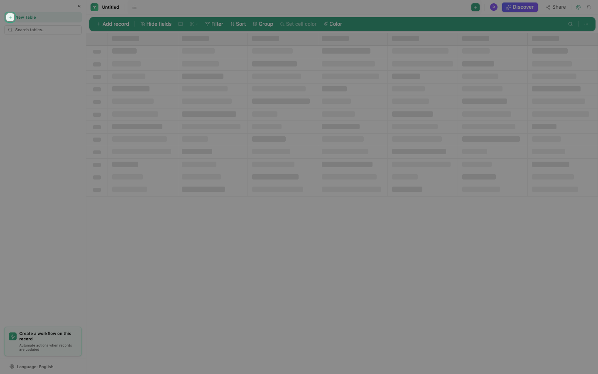Click the green app logo beside Untitled
This screenshot has height=374, width=598.
pos(95,7)
